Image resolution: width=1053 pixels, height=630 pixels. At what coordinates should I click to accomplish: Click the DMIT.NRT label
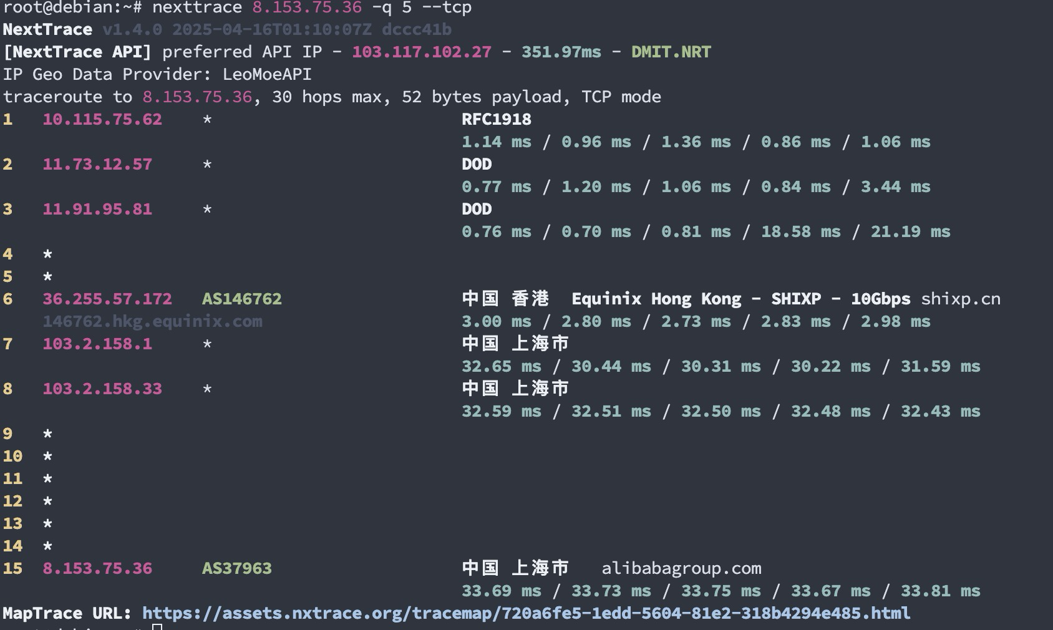point(671,52)
